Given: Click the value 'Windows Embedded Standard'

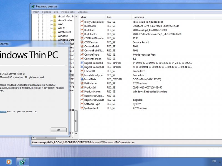Looking at the screenshot, I should coord(150,92).
